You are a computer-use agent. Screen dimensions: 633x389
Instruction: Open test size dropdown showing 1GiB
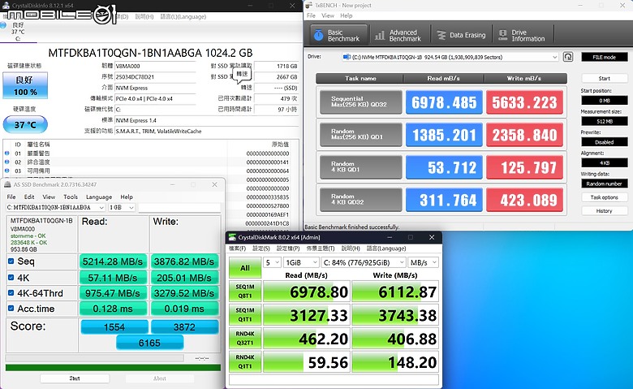301,262
